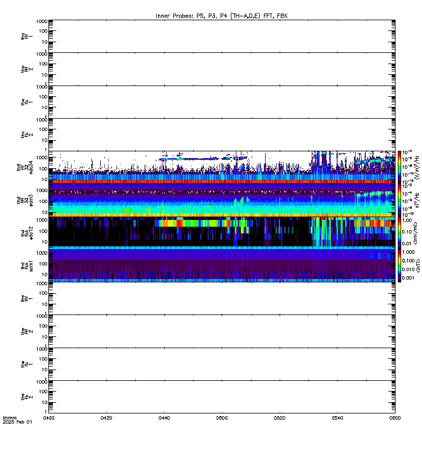Click inside the thd fbk edc12 spectrogram panel

point(222,233)
